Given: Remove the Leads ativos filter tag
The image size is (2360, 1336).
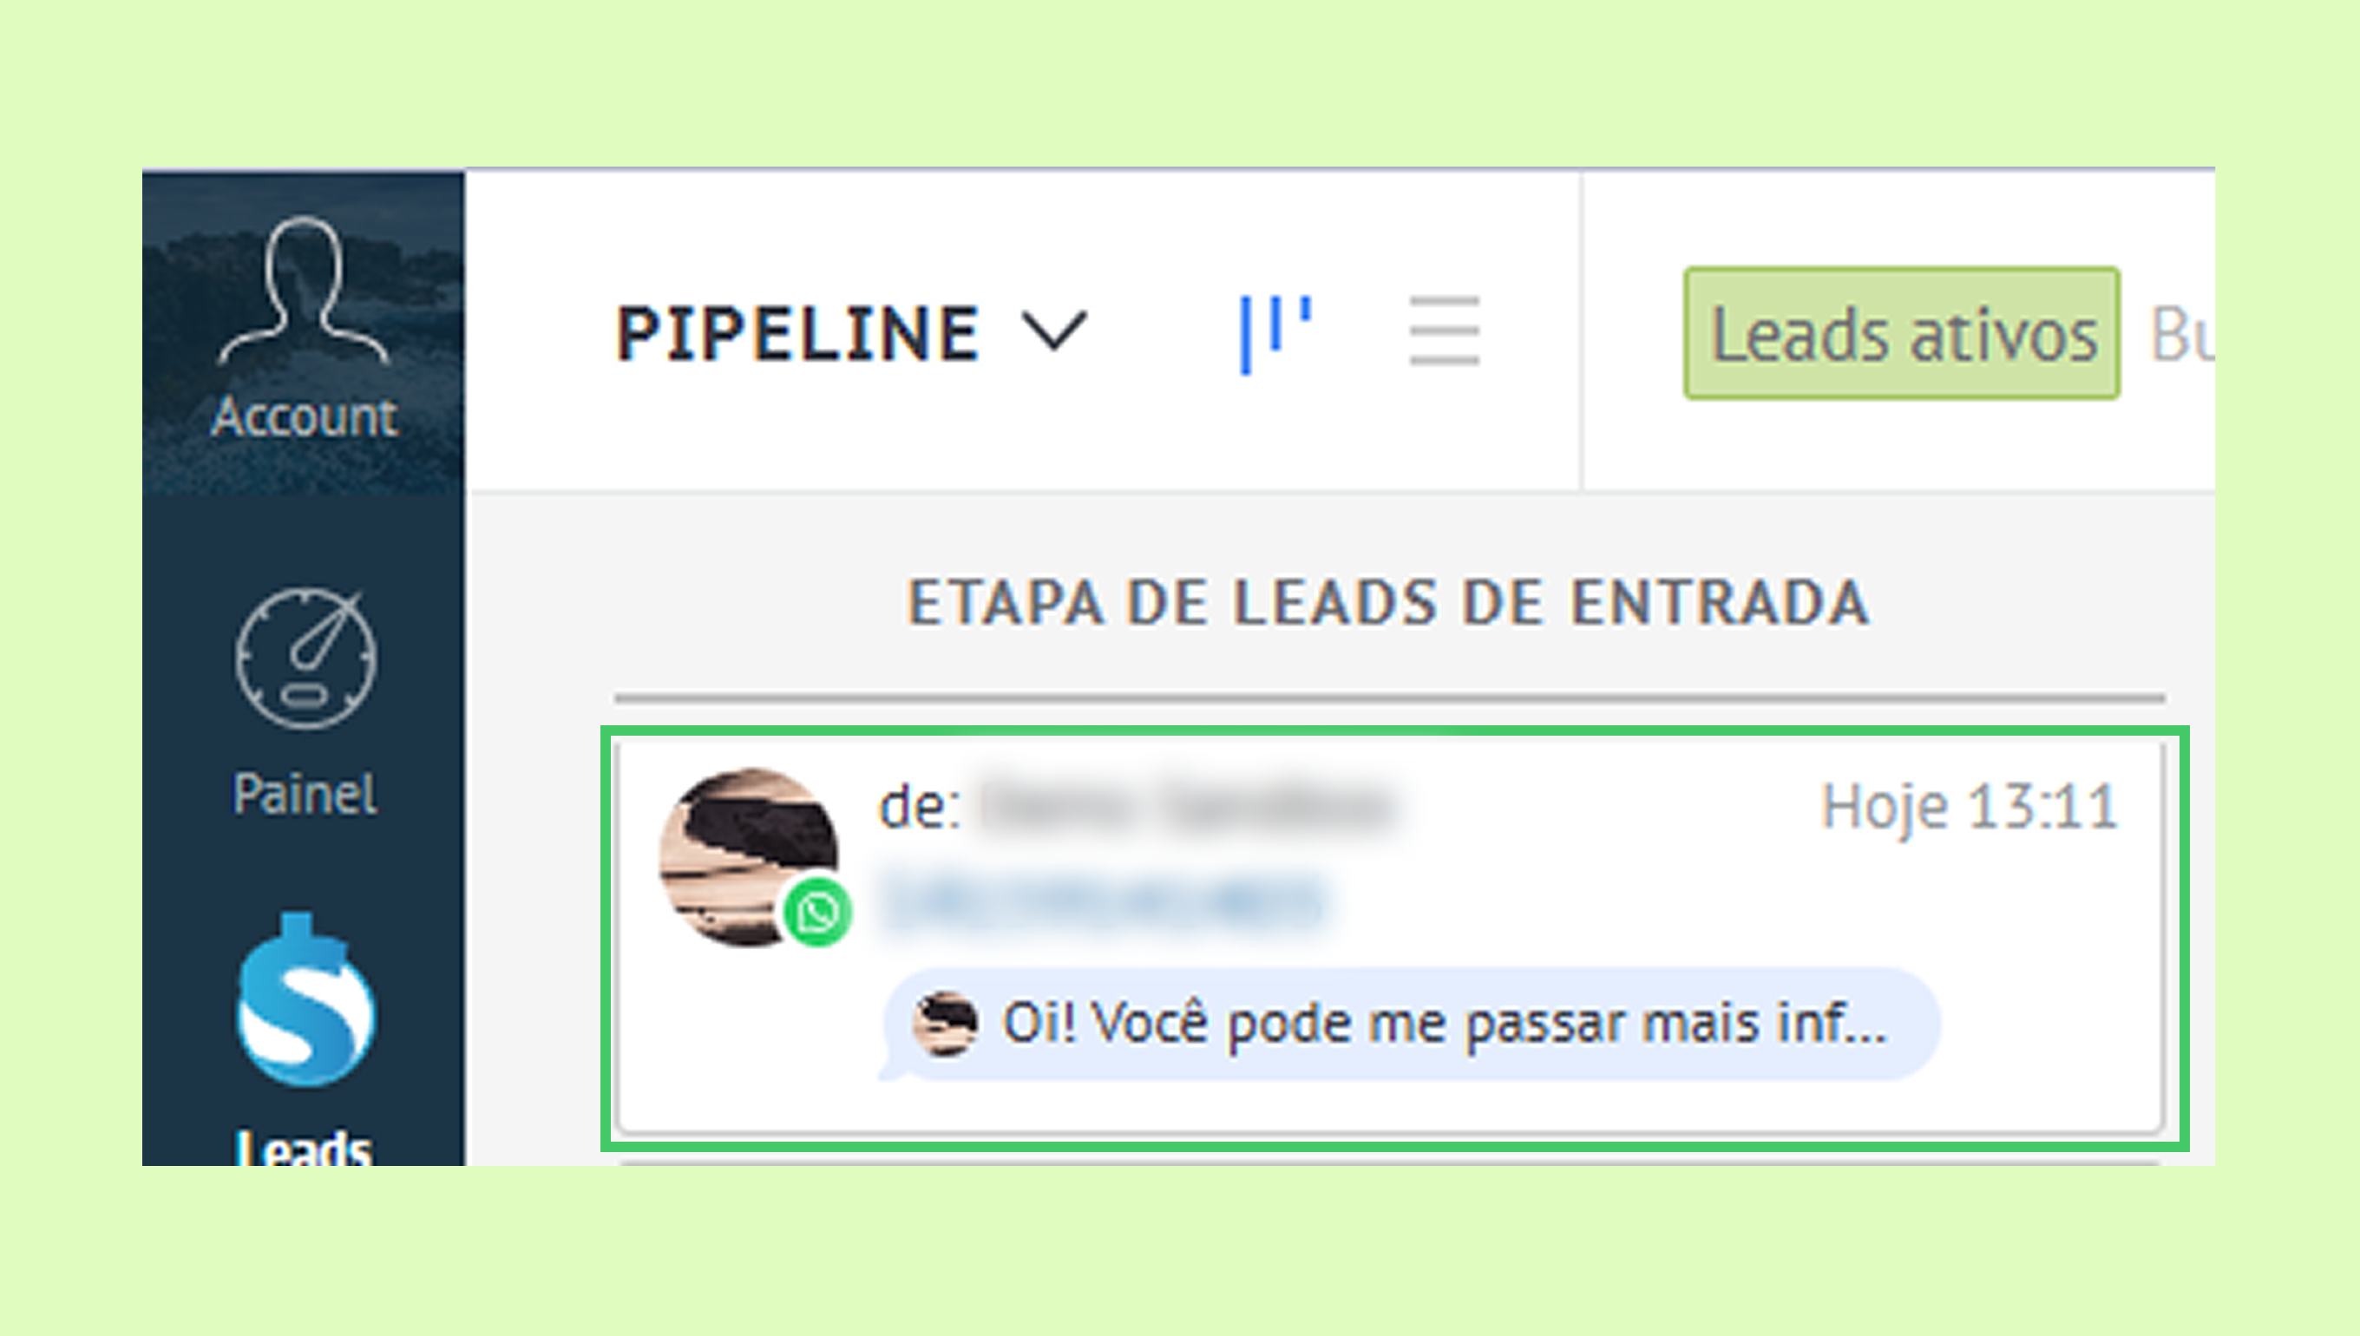Looking at the screenshot, I should click(1901, 334).
